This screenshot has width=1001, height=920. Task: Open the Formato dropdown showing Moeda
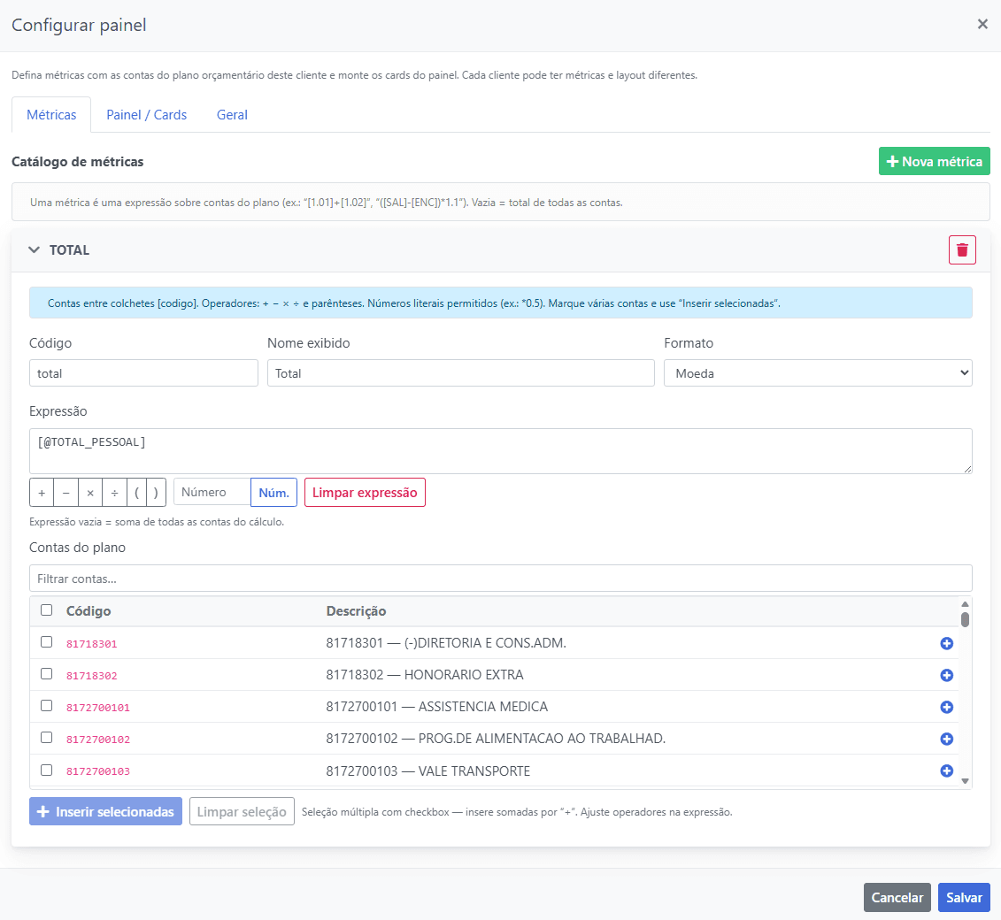coord(818,373)
